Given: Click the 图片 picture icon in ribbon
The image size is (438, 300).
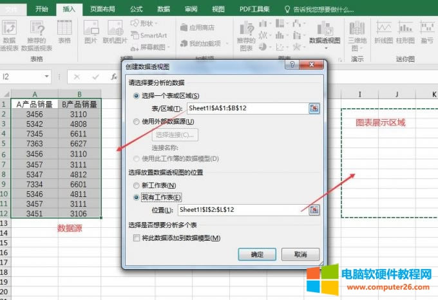Looking at the screenshot, I should click(x=91, y=32).
